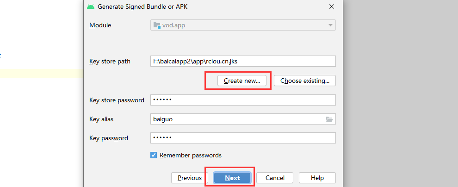This screenshot has height=187, width=458.
Task: Click the vod.app module folder icon
Action: (156, 25)
